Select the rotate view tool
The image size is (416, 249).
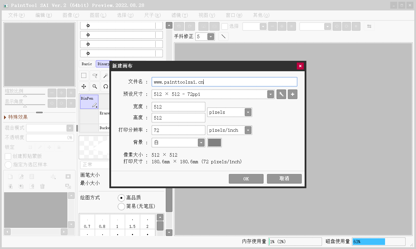click(106, 86)
